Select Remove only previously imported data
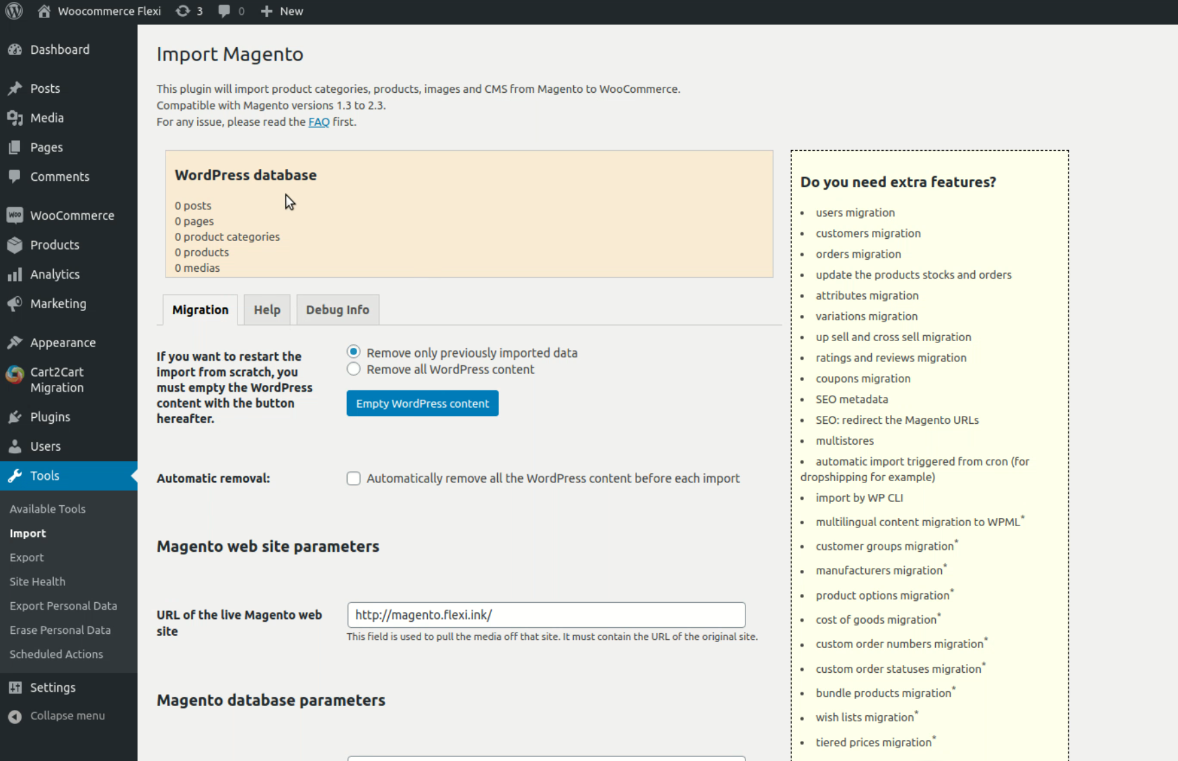This screenshot has width=1178, height=761. (353, 352)
